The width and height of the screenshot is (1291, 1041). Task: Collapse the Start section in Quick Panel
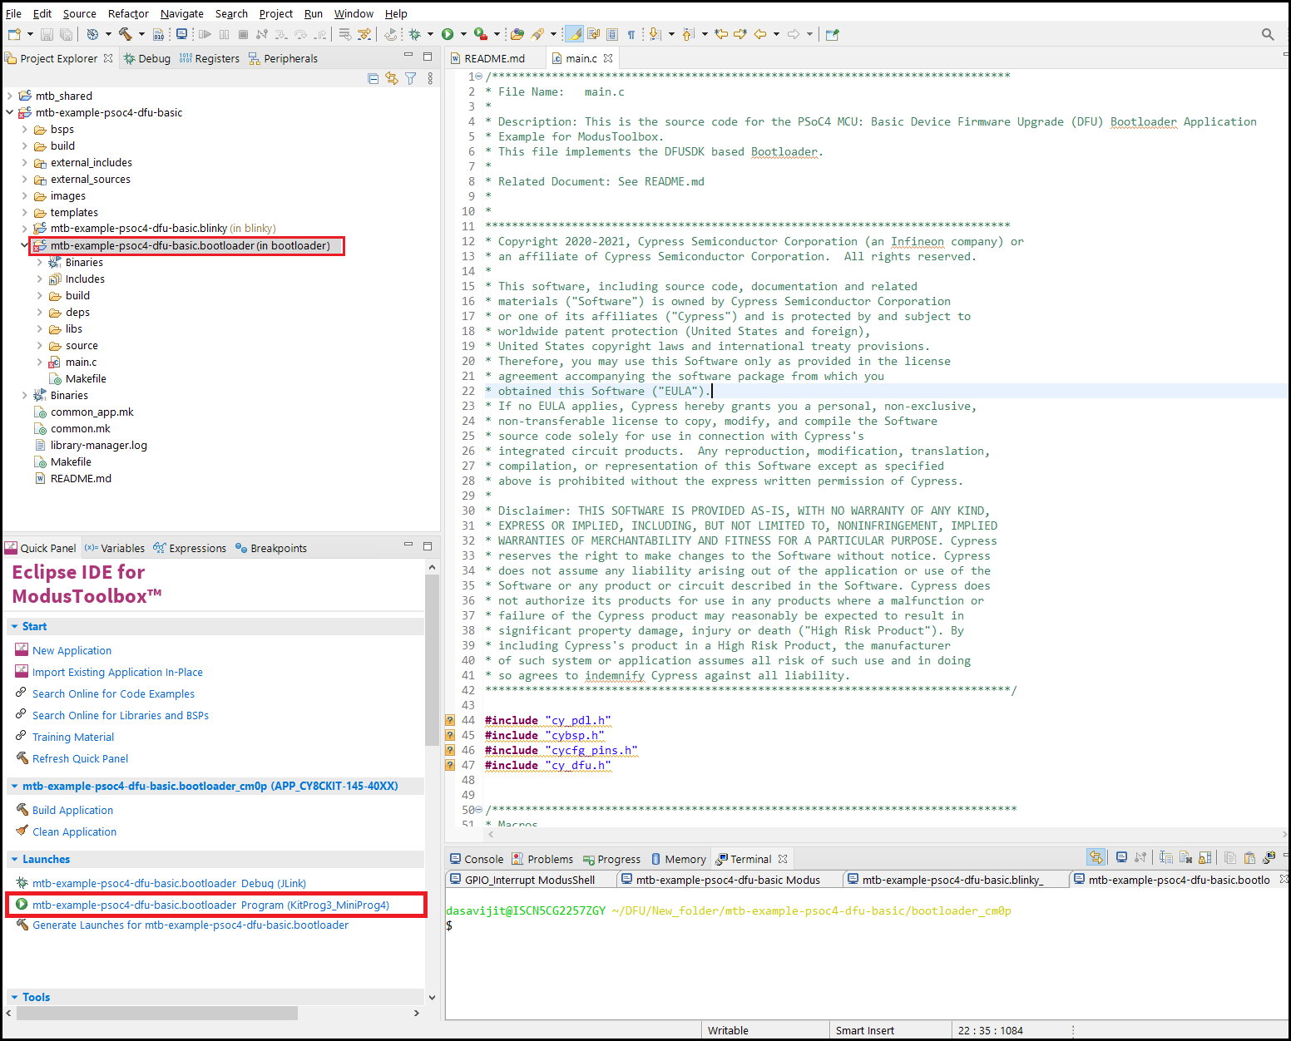[14, 626]
